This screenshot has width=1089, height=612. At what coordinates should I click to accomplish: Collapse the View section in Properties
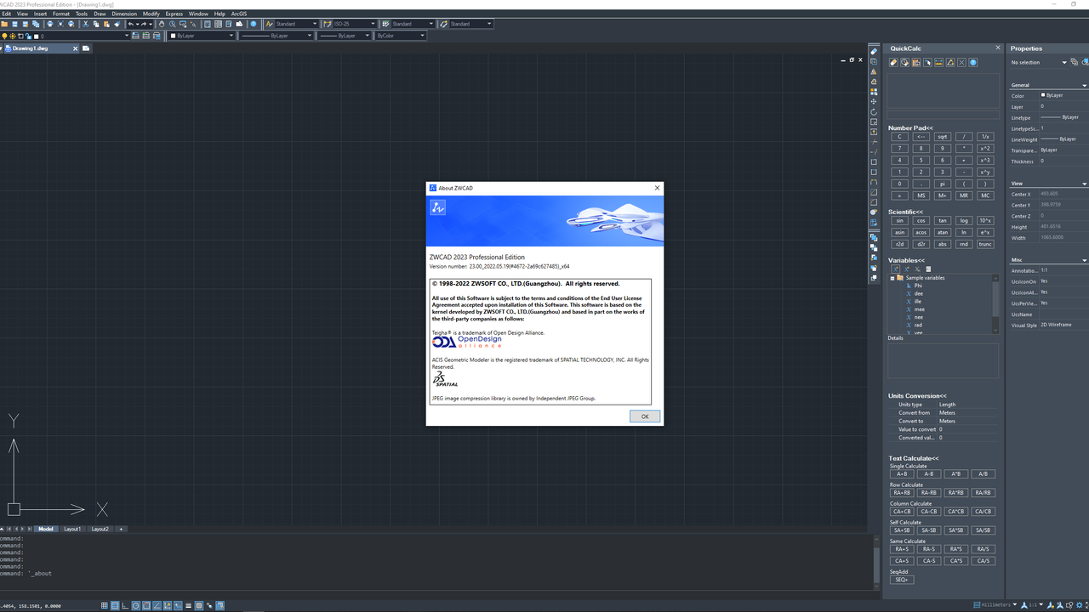point(1084,184)
